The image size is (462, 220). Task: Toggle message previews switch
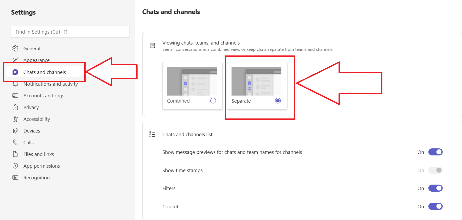pos(435,152)
